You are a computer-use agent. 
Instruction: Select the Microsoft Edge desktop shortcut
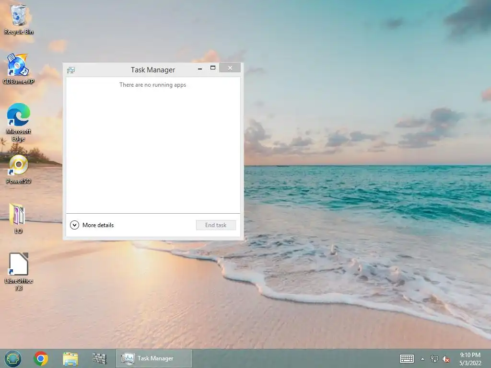tap(19, 122)
